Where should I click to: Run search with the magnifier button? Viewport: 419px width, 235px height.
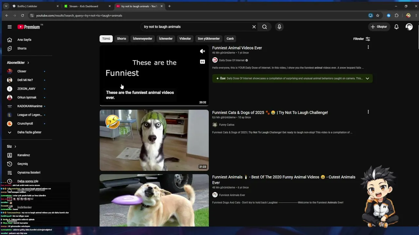(264, 27)
